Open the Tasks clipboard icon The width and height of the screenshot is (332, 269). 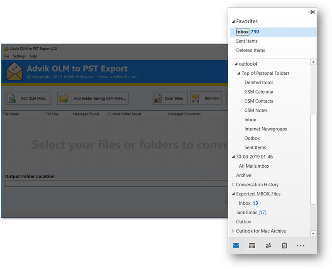click(x=284, y=245)
